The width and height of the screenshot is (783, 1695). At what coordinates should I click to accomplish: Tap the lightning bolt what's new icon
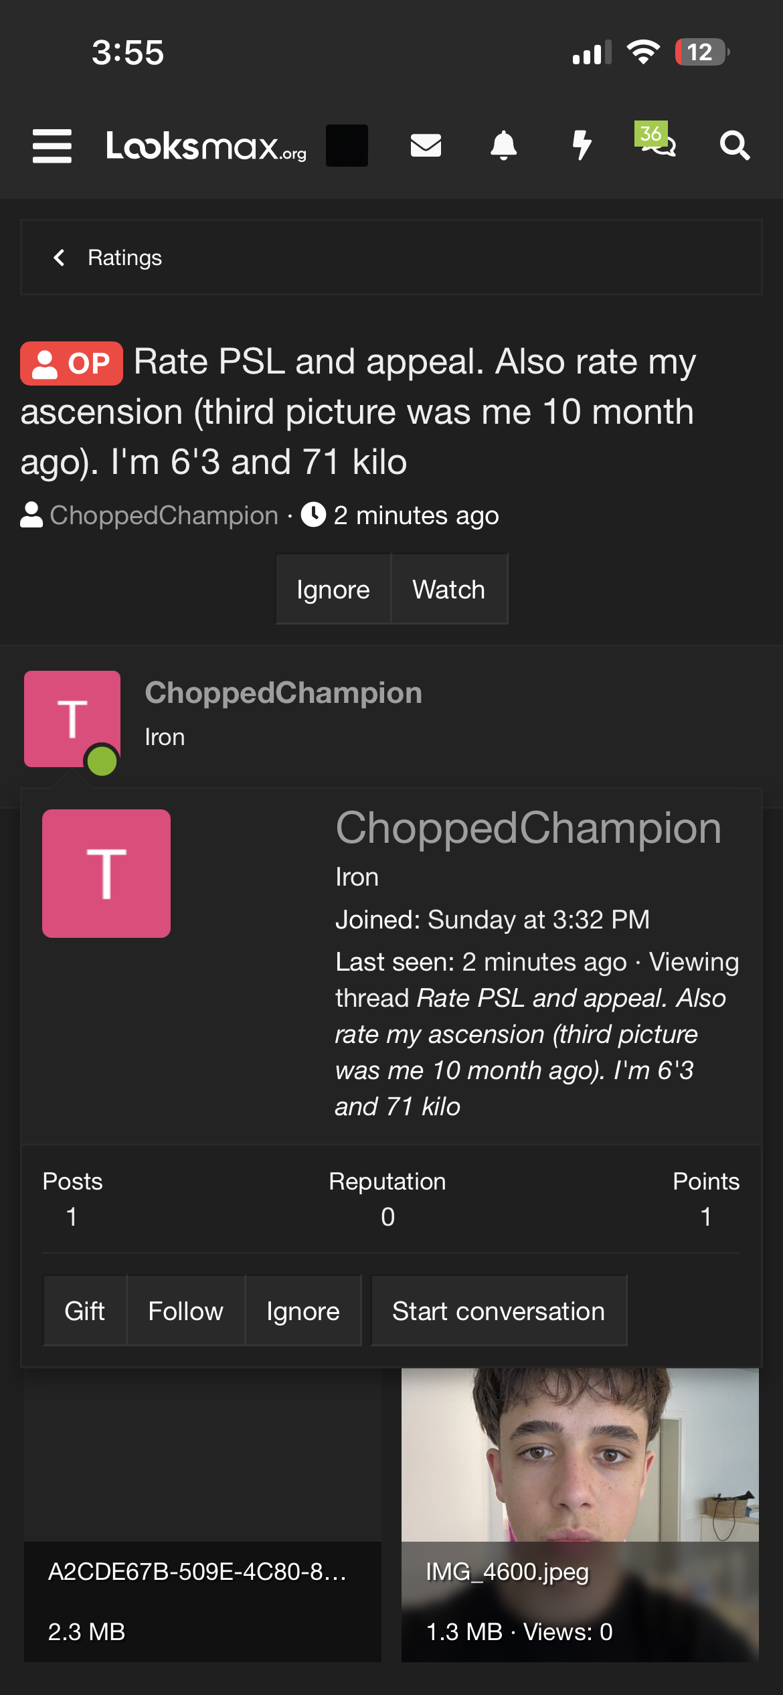point(582,145)
